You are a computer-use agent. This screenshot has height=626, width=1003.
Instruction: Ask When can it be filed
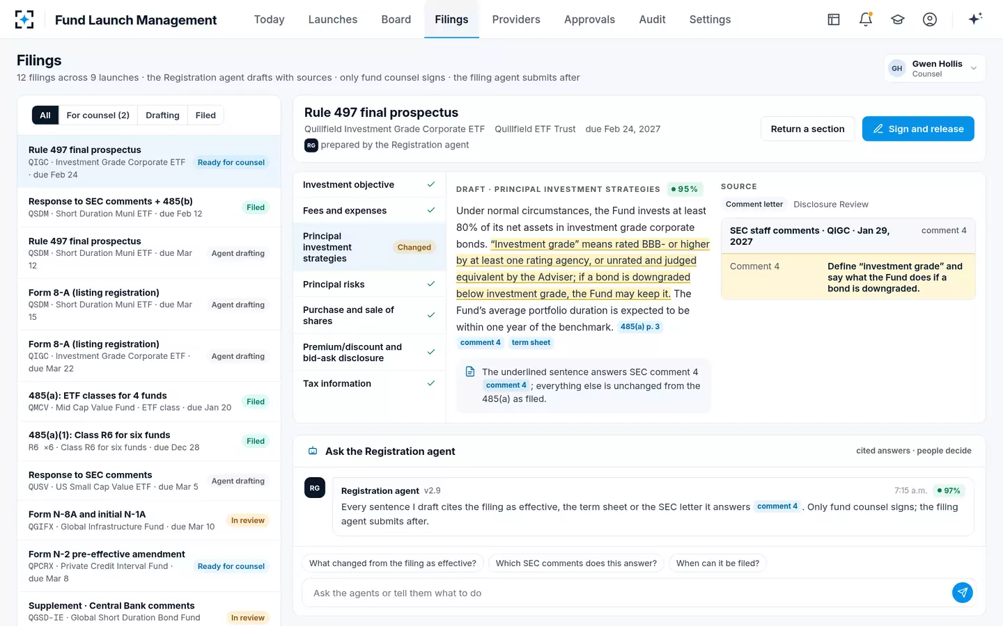pyautogui.click(x=717, y=563)
